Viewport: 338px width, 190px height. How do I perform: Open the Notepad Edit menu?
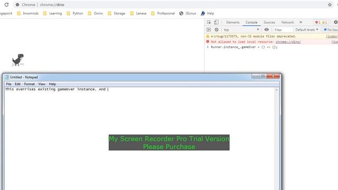point(17,84)
